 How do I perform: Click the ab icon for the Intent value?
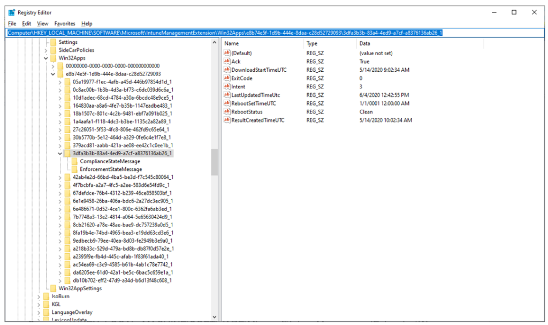pos(226,87)
